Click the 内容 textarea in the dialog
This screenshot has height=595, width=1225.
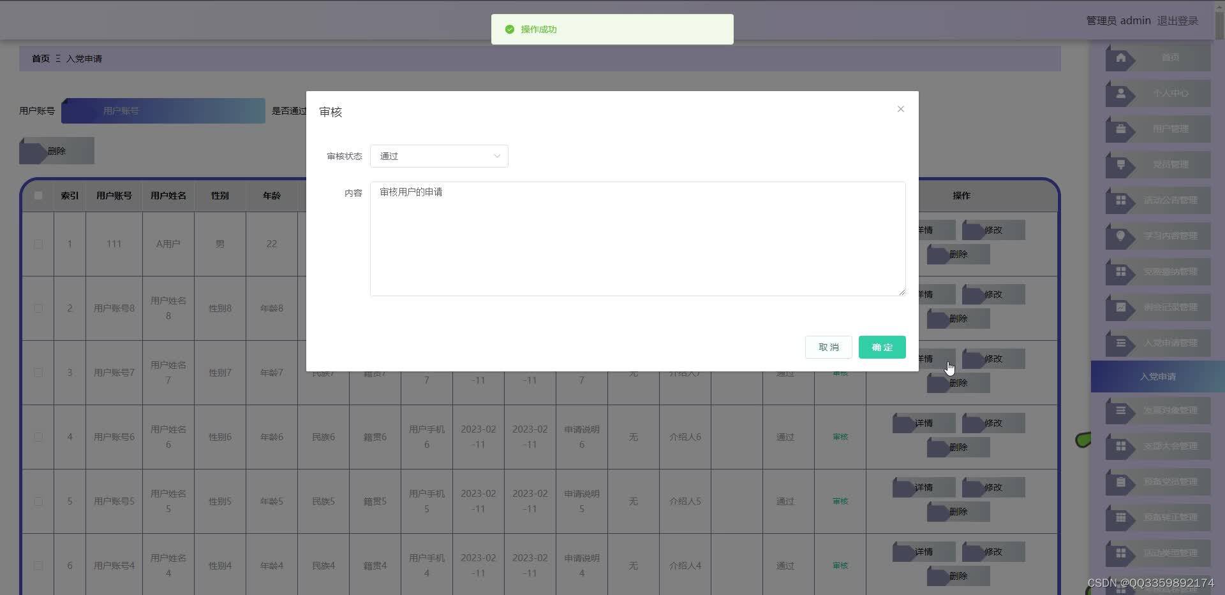pyautogui.click(x=638, y=239)
